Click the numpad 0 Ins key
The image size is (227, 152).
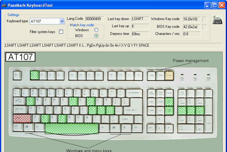coord(186,128)
